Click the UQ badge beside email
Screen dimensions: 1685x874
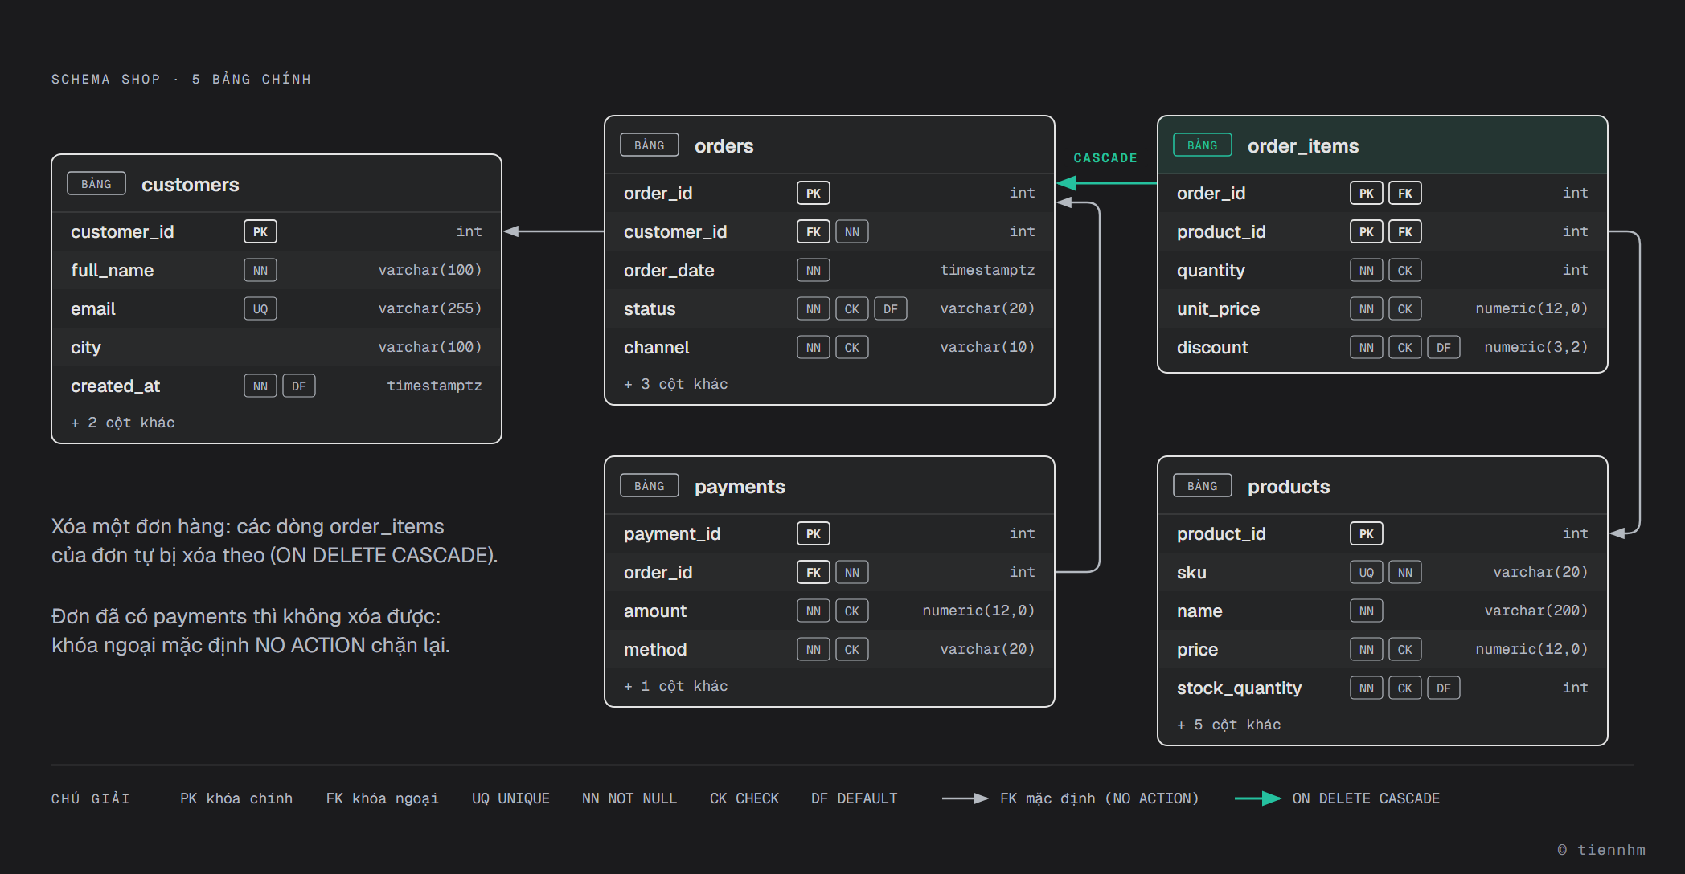tap(260, 308)
